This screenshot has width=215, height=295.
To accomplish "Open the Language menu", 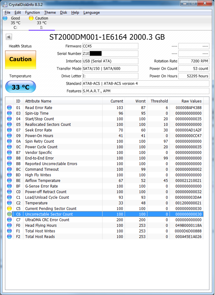I will click(92, 12).
